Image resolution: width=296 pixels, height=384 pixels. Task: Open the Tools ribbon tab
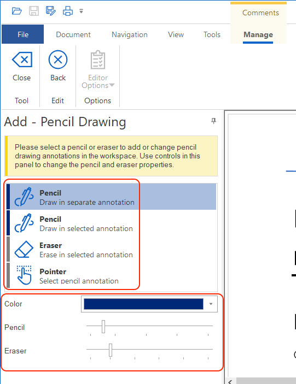click(212, 34)
